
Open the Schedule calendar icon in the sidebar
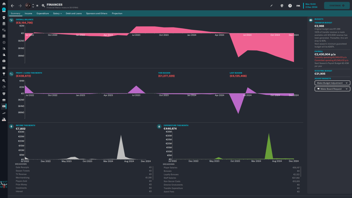click(4, 68)
